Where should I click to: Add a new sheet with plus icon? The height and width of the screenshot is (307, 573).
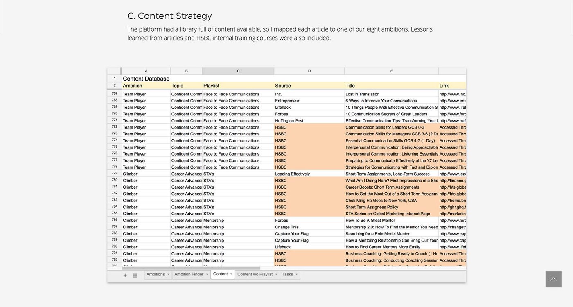point(125,275)
